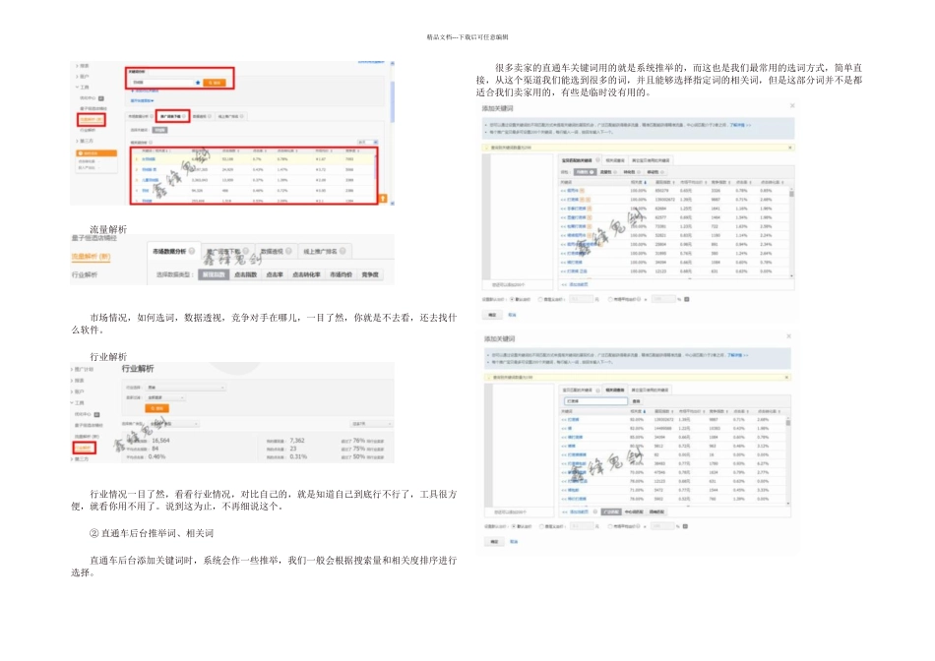This screenshot has height=661, width=935.
Task: Select first radio button in lower dialog bid settings
Action: tap(514, 526)
